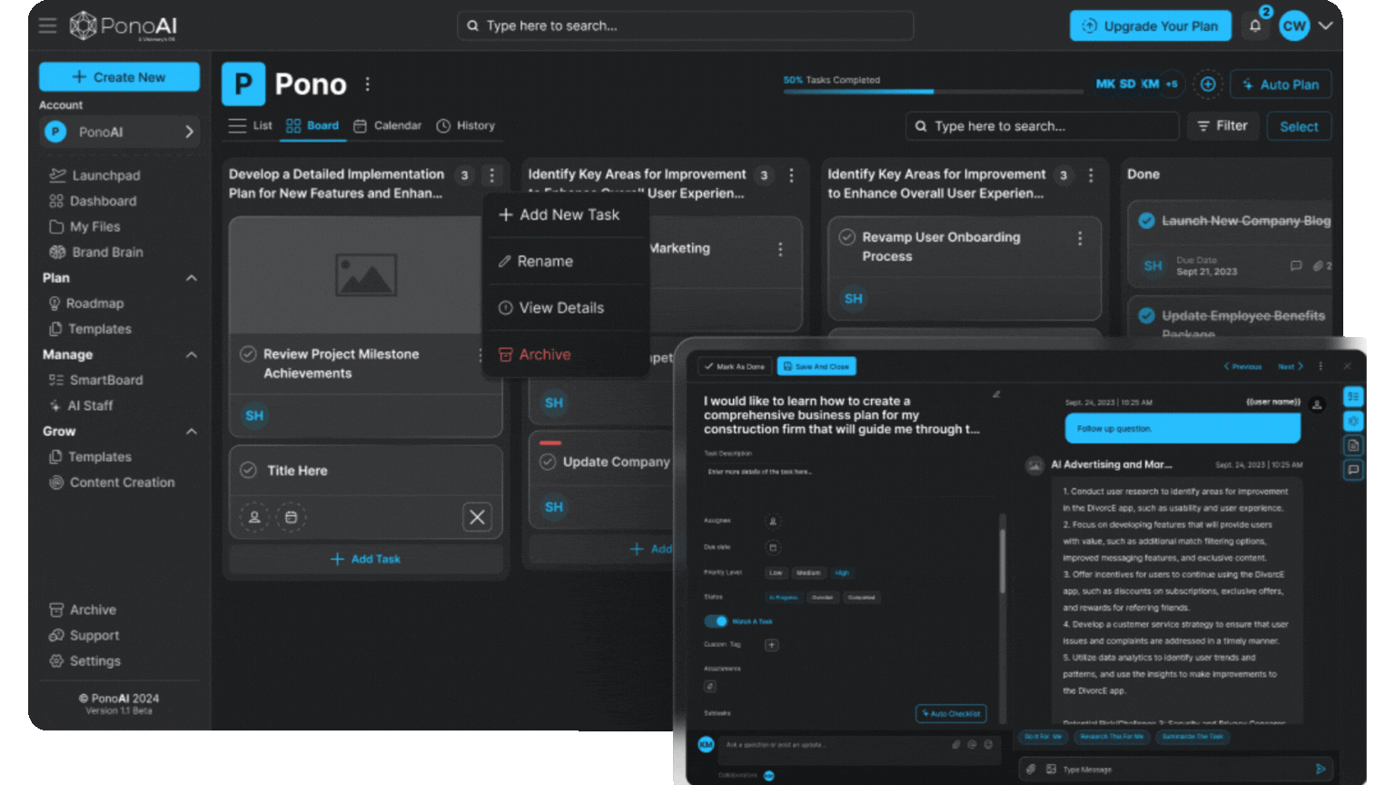Switch to the Calendar view tab
This screenshot has width=1395, height=785.
coord(388,125)
